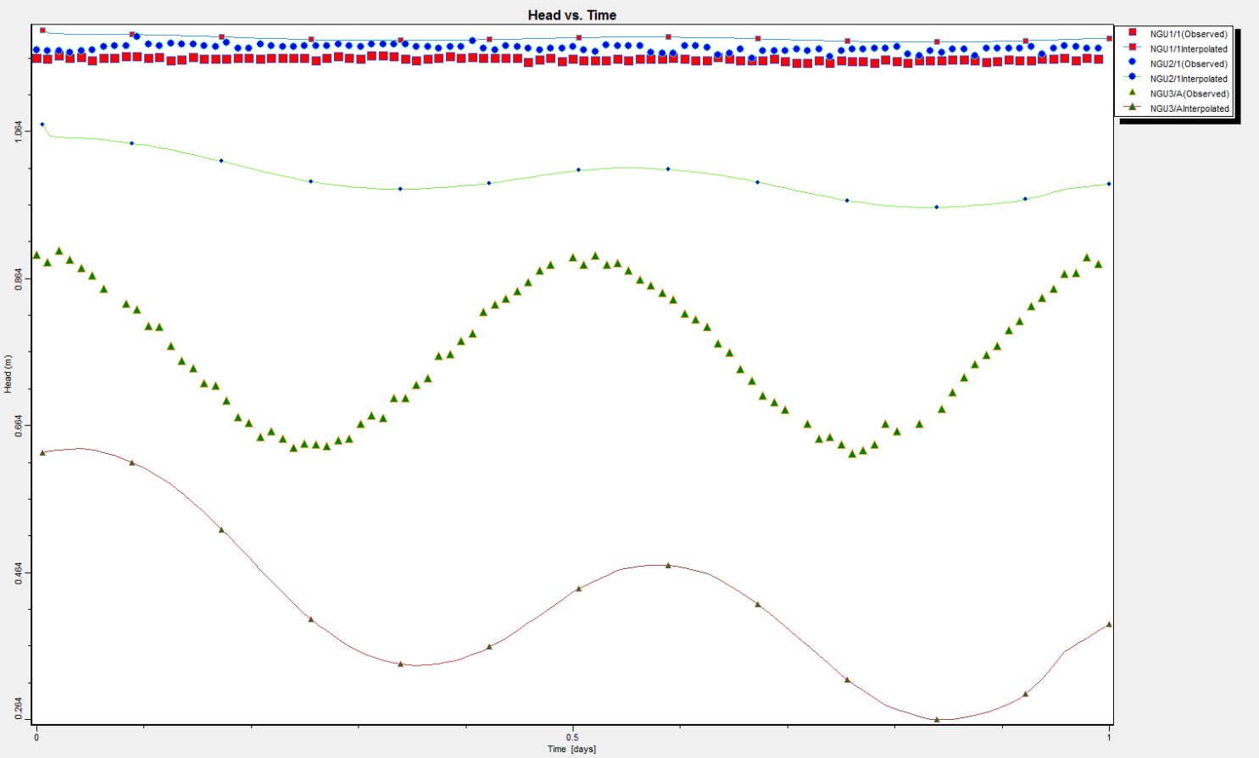Click the 0.864 Y-axis tick label
This screenshot has height=758, width=1259.
click(19, 278)
